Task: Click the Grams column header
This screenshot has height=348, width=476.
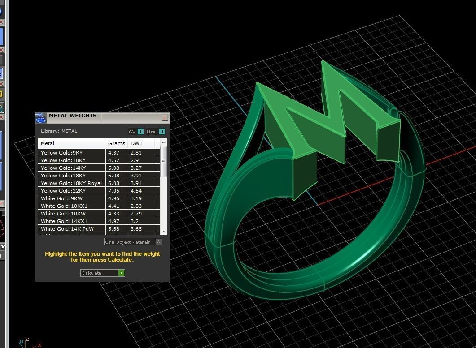Action: click(117, 143)
